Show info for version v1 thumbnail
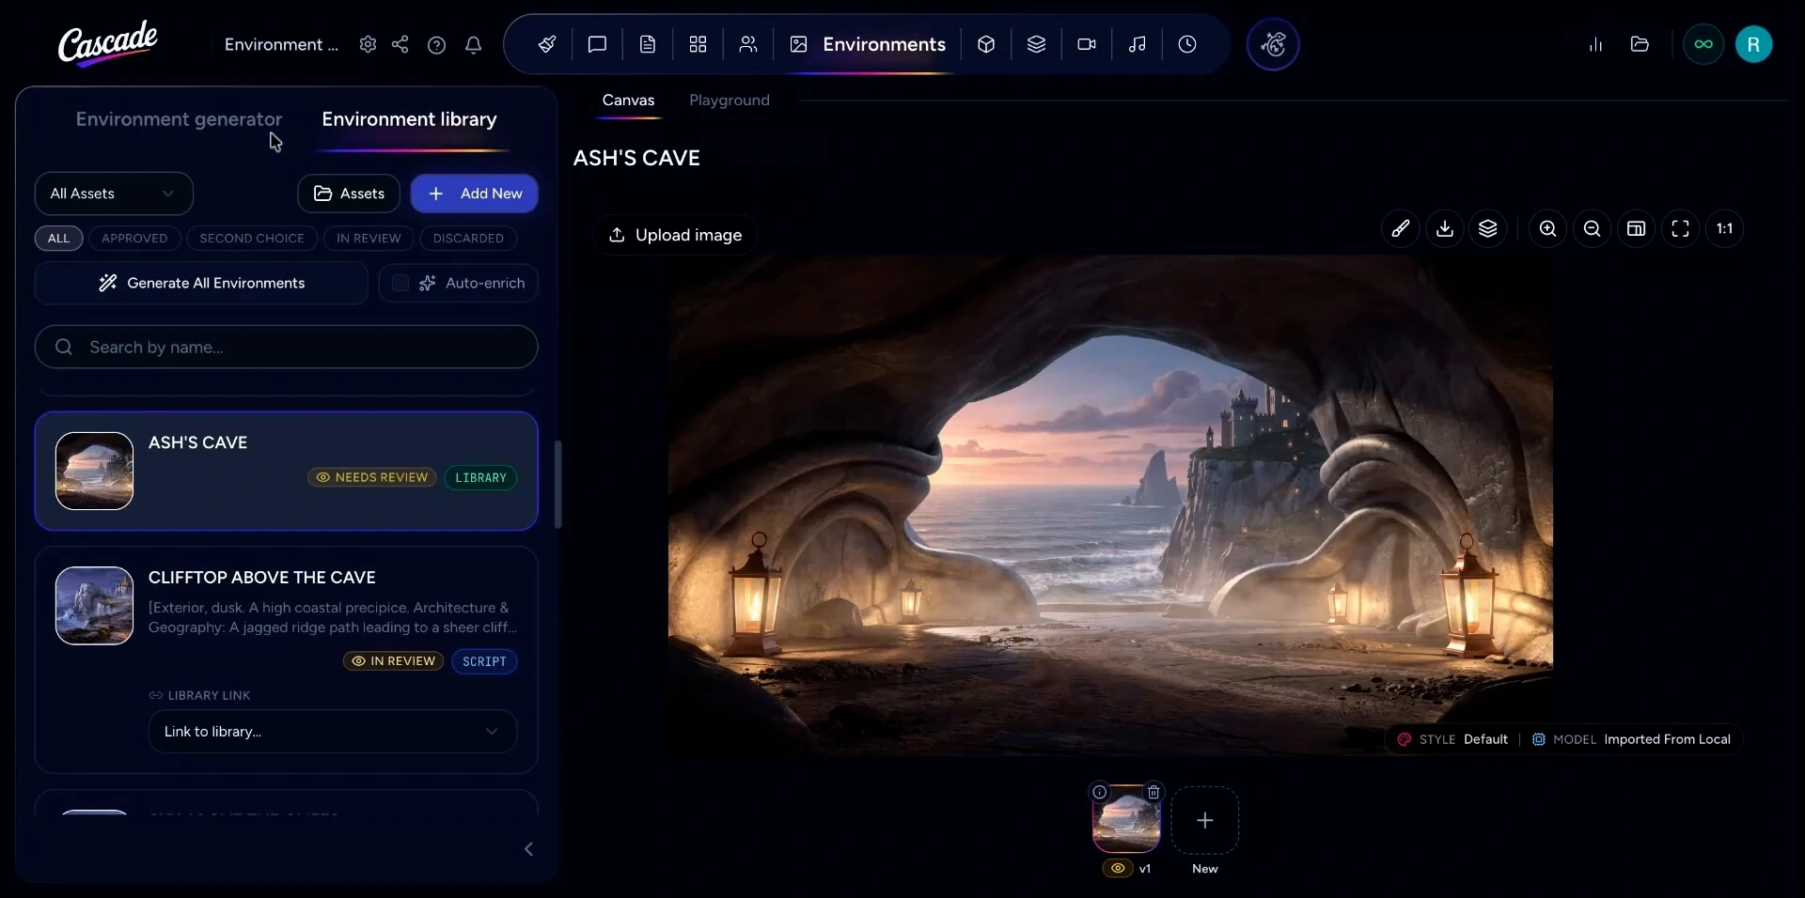Screen dimensions: 1805x898 point(1099,792)
